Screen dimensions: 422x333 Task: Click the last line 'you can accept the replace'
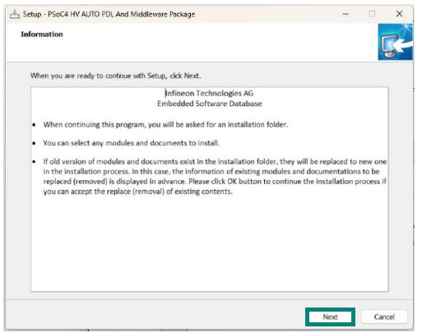(x=138, y=192)
